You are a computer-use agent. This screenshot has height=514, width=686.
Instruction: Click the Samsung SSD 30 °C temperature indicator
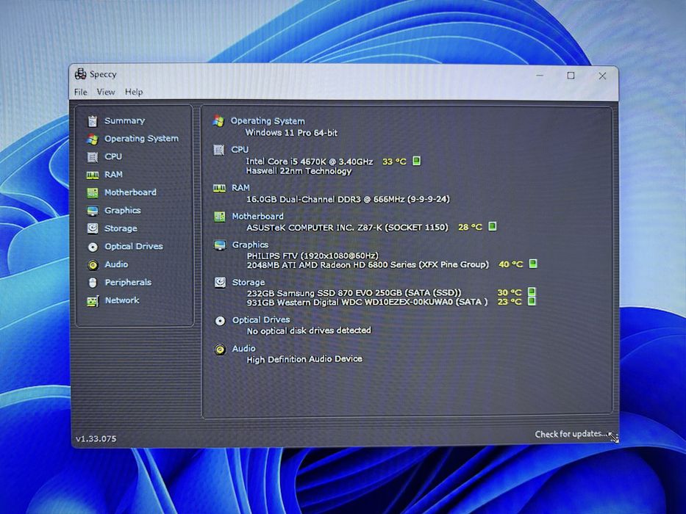point(532,292)
